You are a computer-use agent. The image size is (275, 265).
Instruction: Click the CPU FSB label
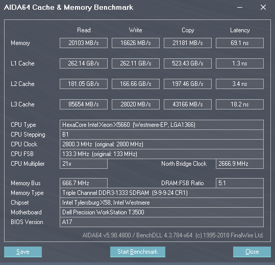(x=22, y=154)
